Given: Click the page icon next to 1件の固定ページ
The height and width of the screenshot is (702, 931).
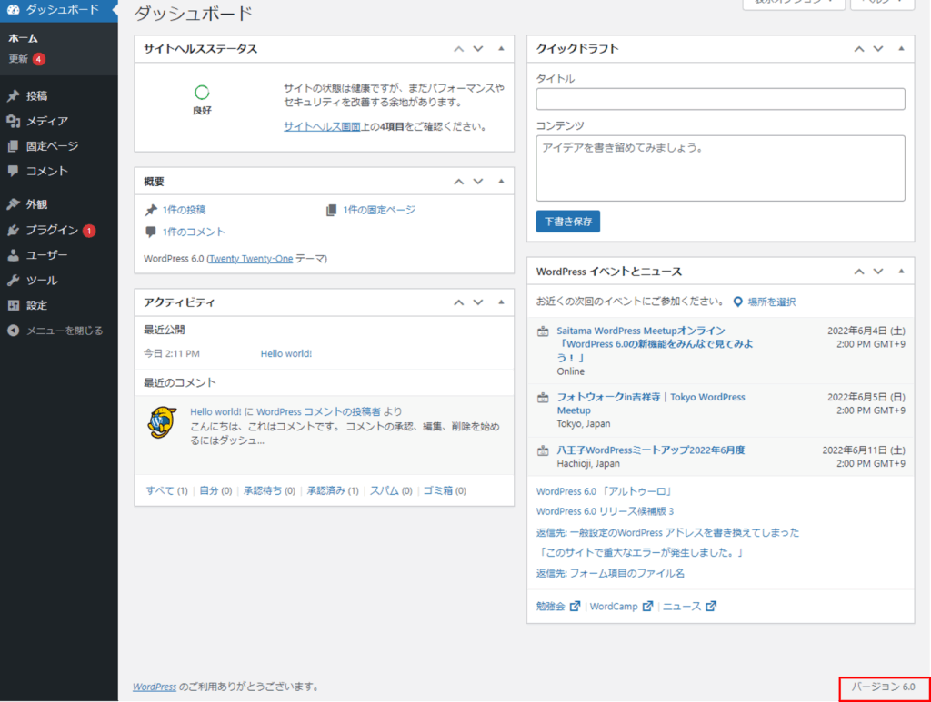Looking at the screenshot, I should coord(331,210).
